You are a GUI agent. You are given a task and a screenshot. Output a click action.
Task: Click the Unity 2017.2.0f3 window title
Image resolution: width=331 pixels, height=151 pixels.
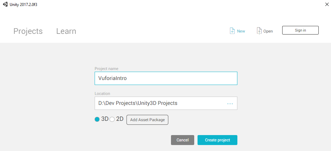tap(24, 4)
